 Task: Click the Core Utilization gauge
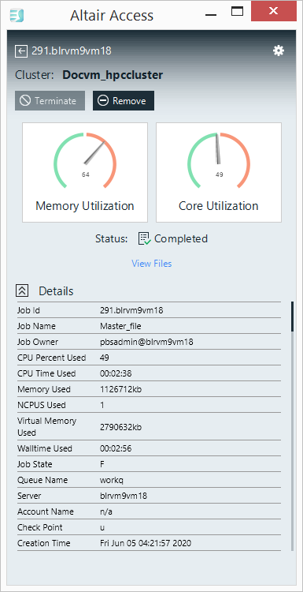click(219, 172)
